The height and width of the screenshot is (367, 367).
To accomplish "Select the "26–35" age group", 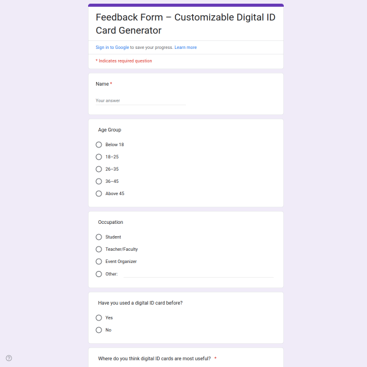I will pos(99,169).
